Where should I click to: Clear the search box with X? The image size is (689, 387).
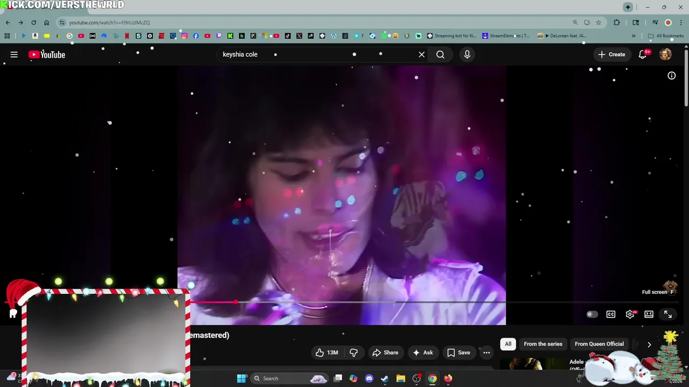(x=421, y=54)
